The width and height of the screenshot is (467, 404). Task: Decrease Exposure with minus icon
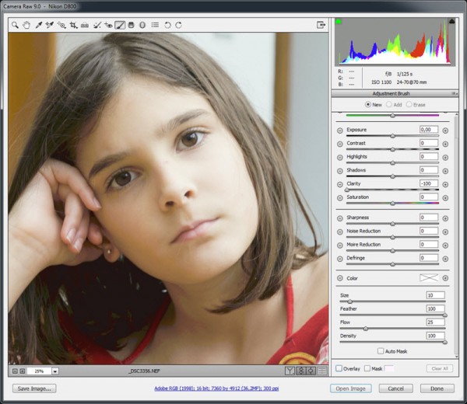coord(340,131)
